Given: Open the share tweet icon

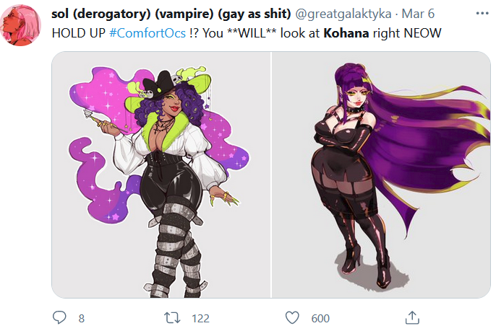Looking at the screenshot, I should click(x=412, y=317).
